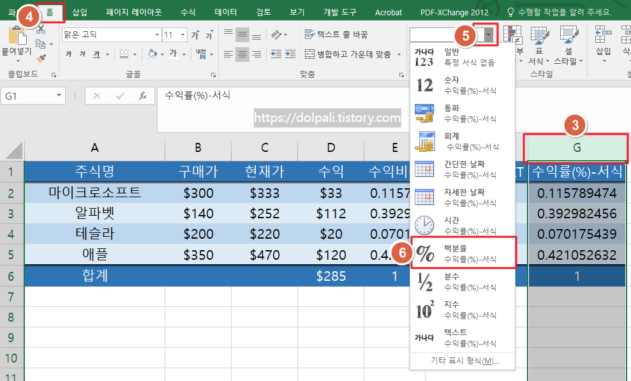
Task: Toggle bold formatting on selected cells
Action: (x=69, y=54)
